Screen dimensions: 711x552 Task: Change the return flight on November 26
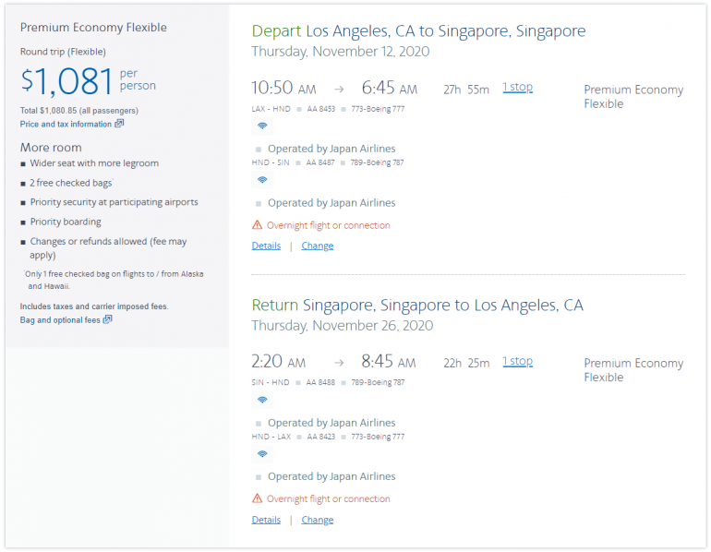317,521
